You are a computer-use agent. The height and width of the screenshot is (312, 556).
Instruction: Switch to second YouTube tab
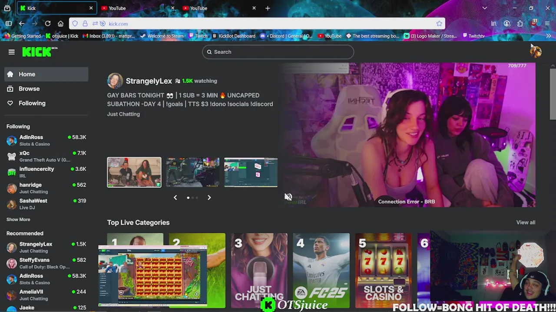coord(220,8)
